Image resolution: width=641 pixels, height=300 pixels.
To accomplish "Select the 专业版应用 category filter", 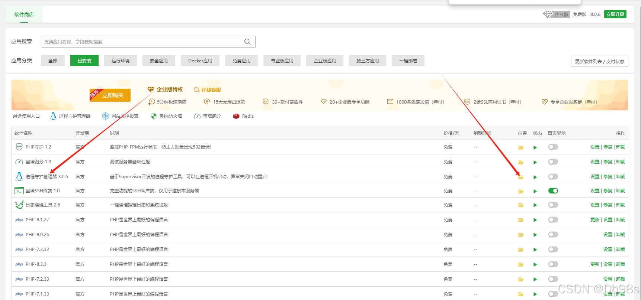I will click(282, 61).
